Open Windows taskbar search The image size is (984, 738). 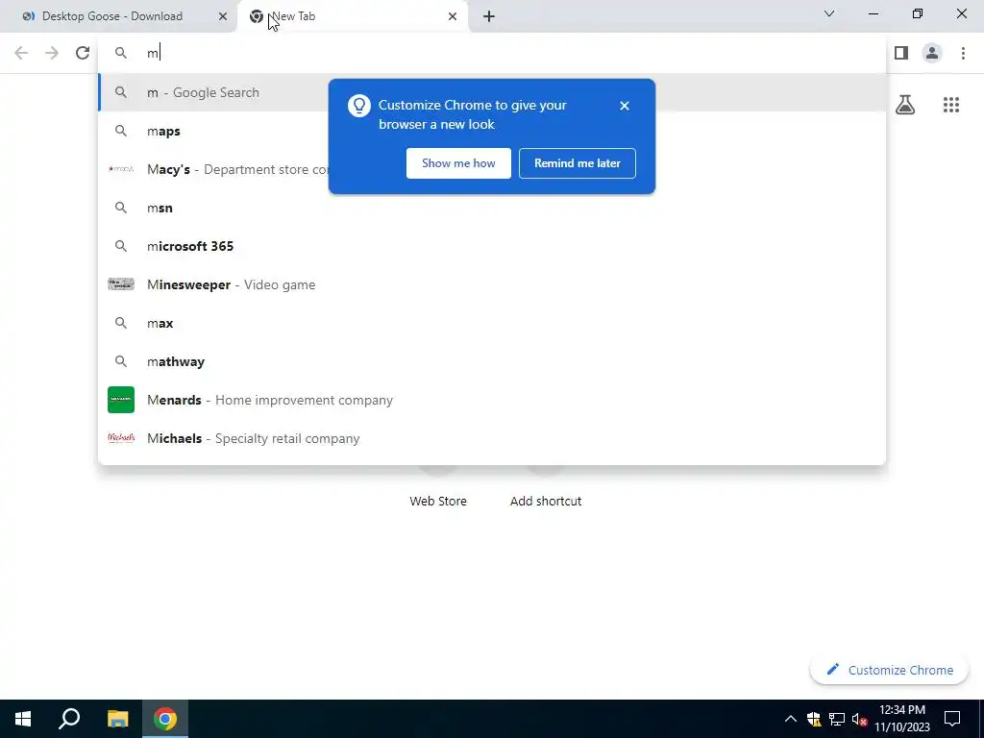click(69, 719)
